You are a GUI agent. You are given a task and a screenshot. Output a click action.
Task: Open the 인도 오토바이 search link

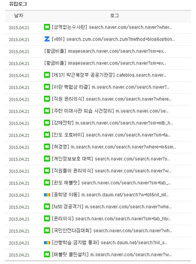tap(111, 135)
